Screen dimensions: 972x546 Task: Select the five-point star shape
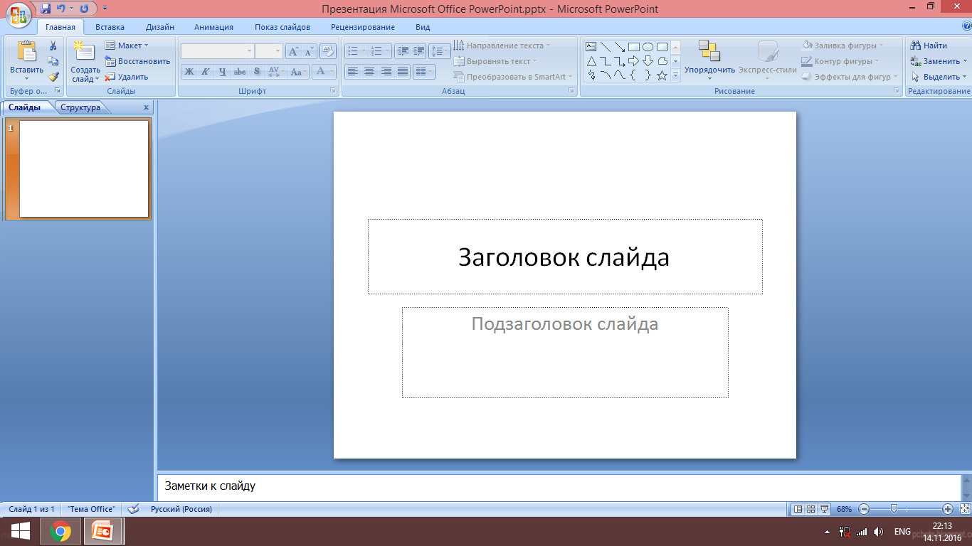coord(662,75)
